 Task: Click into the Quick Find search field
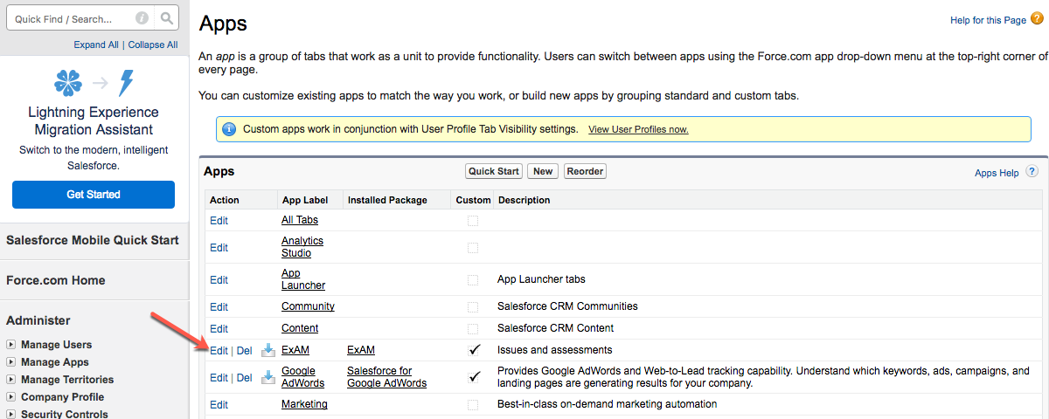(x=70, y=18)
